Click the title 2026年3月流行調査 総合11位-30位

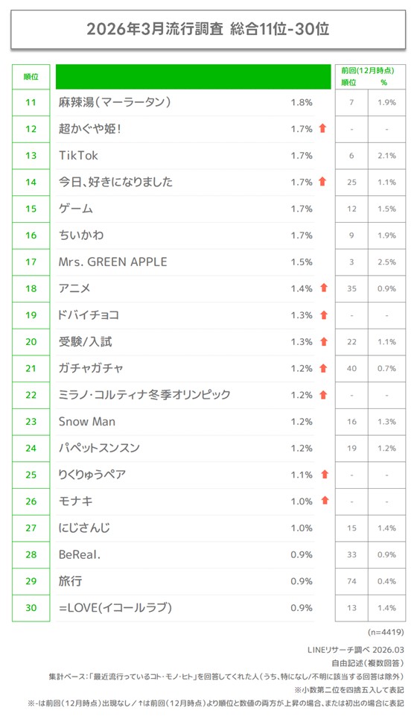pos(208,29)
